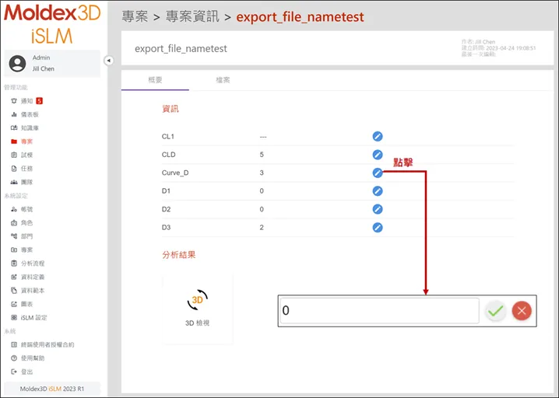This screenshot has height=398, width=559.
Task: Collapse the sidebar with the arrow button
Action: [x=109, y=61]
